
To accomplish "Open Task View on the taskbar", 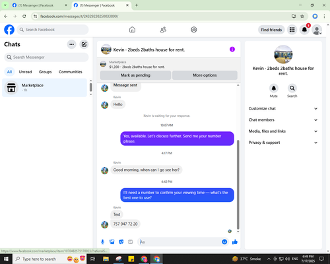I will (x=93, y=259).
